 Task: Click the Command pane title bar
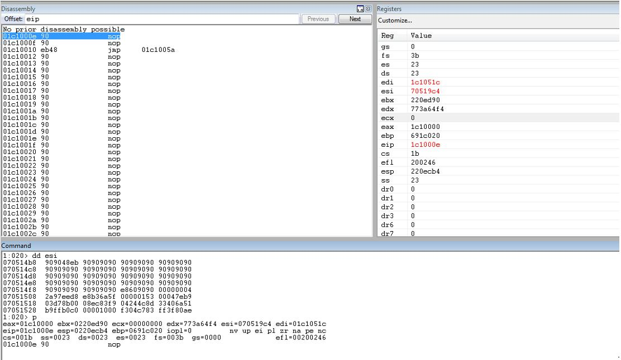pyautogui.click(x=310, y=246)
